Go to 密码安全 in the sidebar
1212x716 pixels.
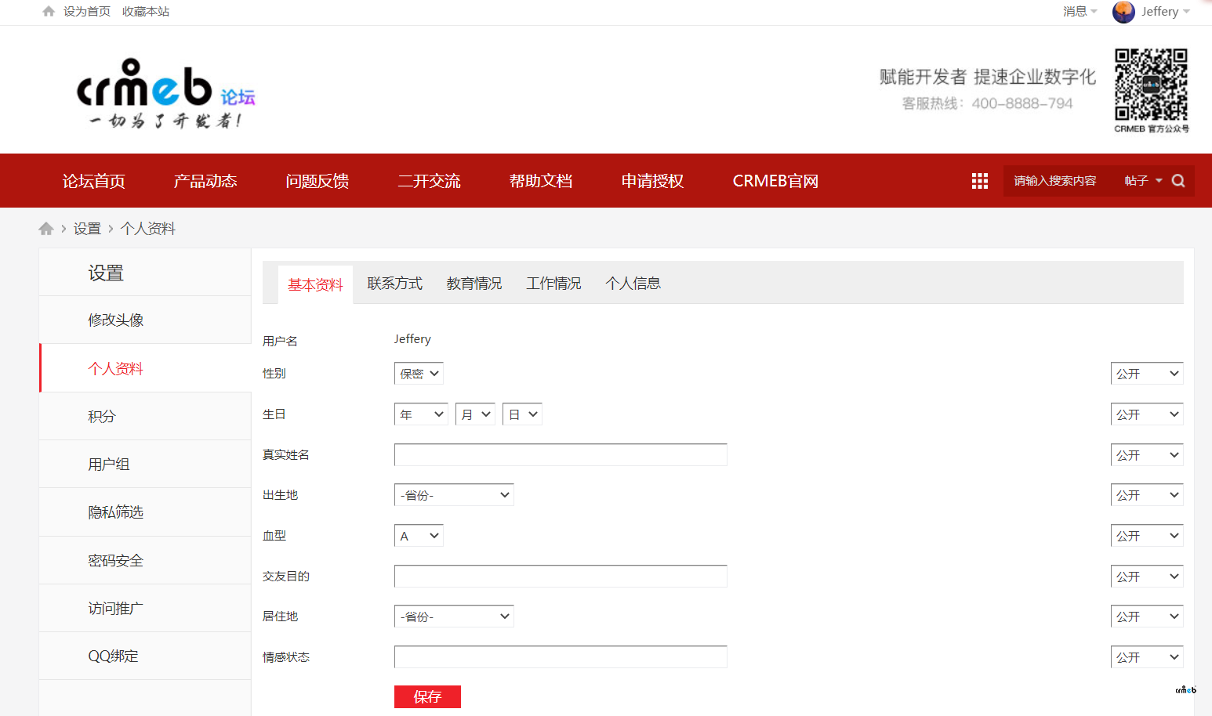tap(115, 559)
